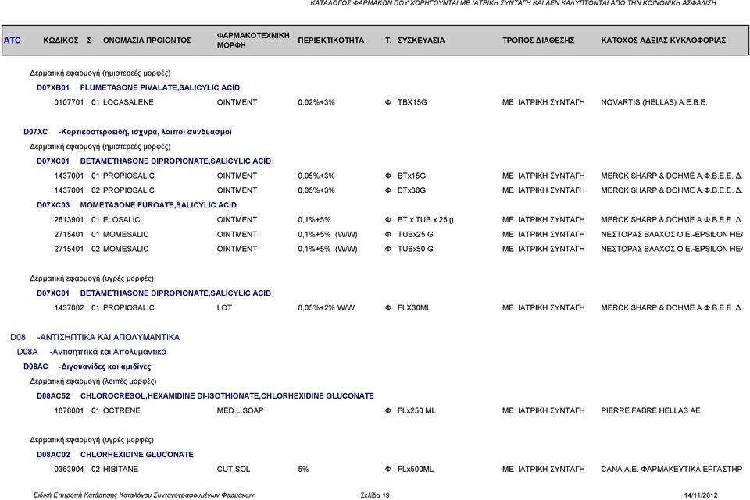Click the ELOSALIC product name
This screenshot has height=500, width=750.
[122, 220]
